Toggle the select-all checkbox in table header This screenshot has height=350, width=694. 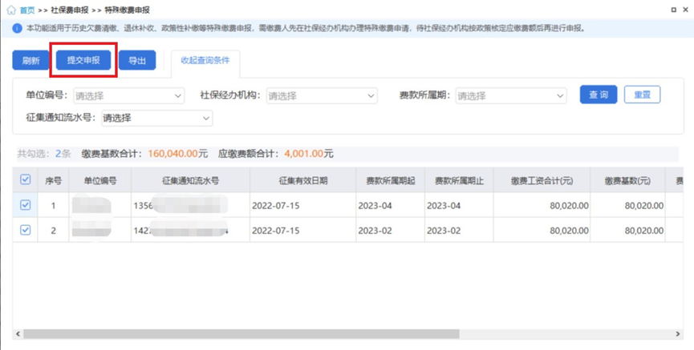coord(25,179)
